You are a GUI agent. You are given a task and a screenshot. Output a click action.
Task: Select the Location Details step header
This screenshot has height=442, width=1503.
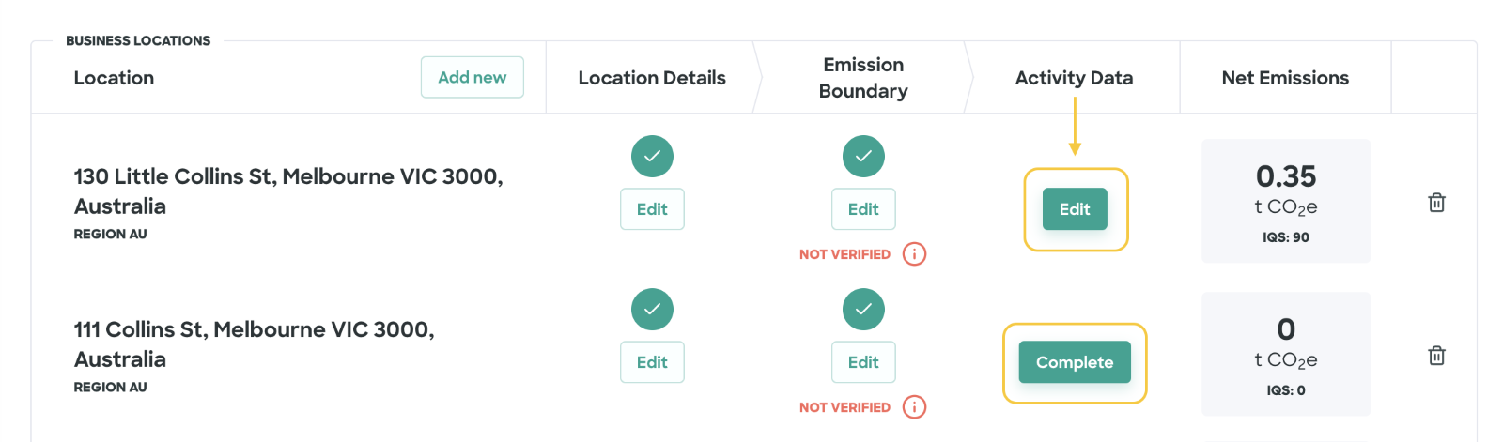point(652,78)
